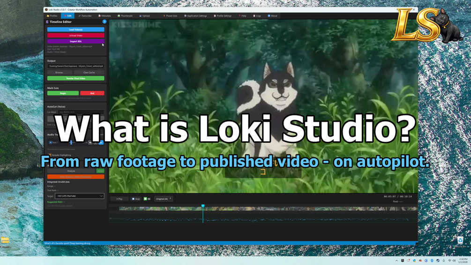This screenshot has height=265, width=471.
Task: Open the About tab
Action: pos(272,15)
